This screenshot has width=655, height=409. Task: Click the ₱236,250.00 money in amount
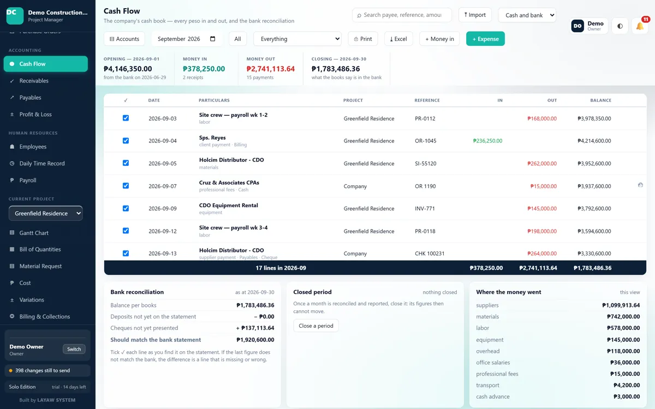coord(487,141)
